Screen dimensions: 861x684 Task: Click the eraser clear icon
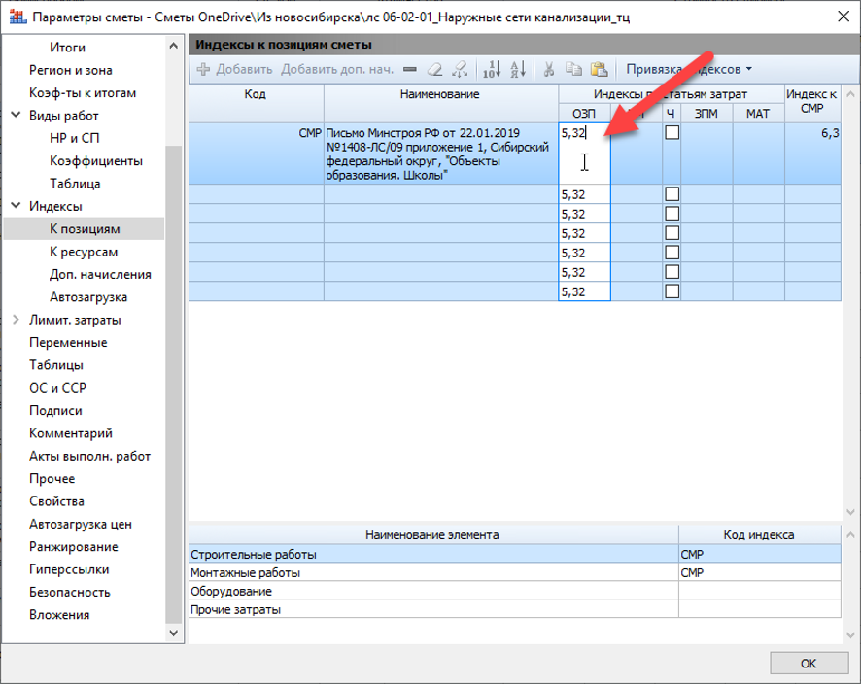coord(435,69)
